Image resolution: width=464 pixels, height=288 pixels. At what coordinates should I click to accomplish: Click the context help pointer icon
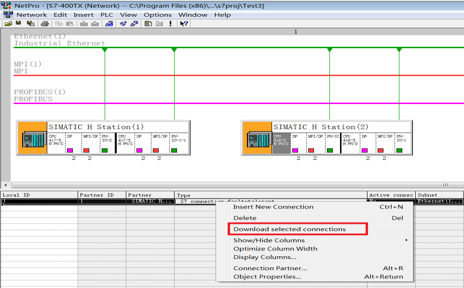[184, 24]
